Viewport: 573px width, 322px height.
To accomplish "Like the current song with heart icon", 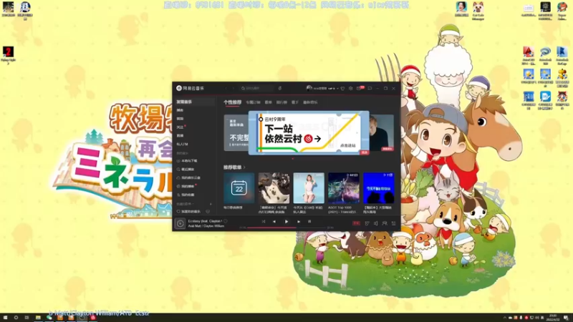I will pos(226,221).
